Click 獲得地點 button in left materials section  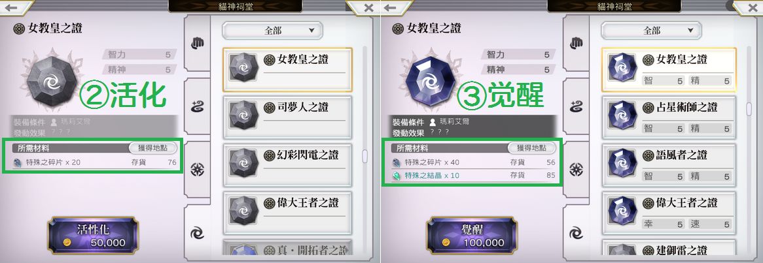[152, 148]
